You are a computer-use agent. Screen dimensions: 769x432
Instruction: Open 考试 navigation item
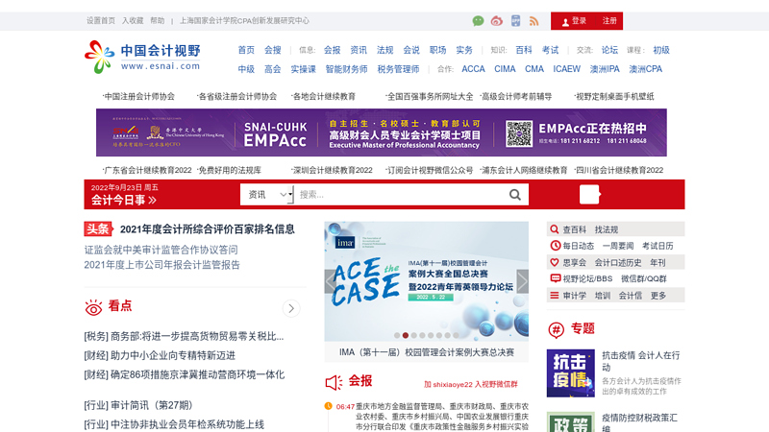click(550, 50)
